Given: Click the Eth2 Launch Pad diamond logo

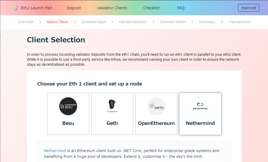Looking at the screenshot, I should [16, 7].
